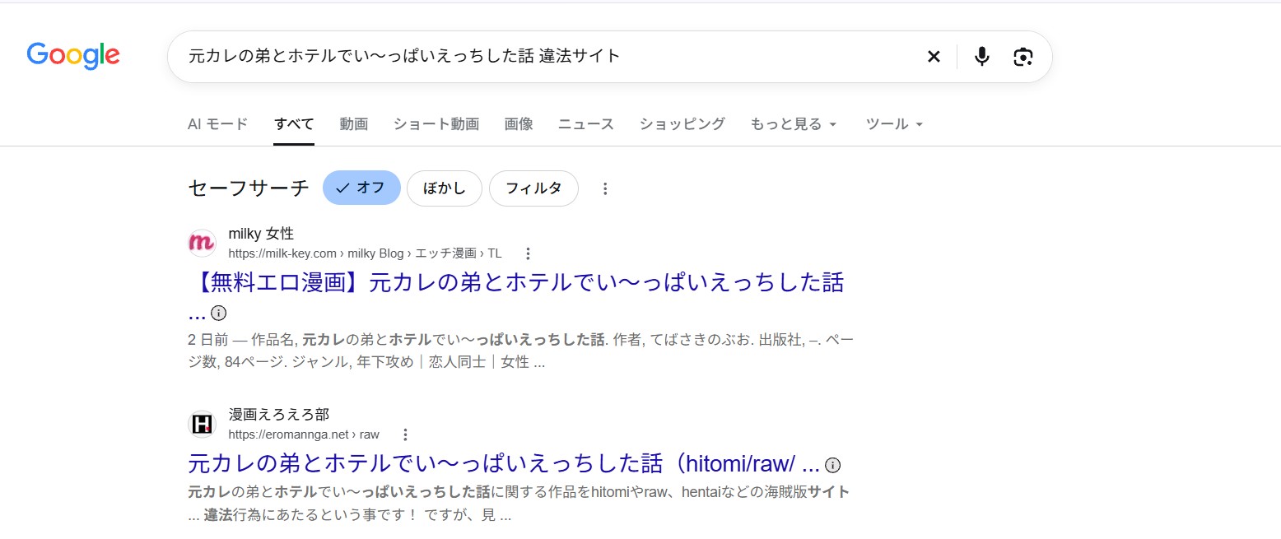Screen dimensions: 1281x539
Task: Select the すべて tab
Action: pyautogui.click(x=294, y=124)
